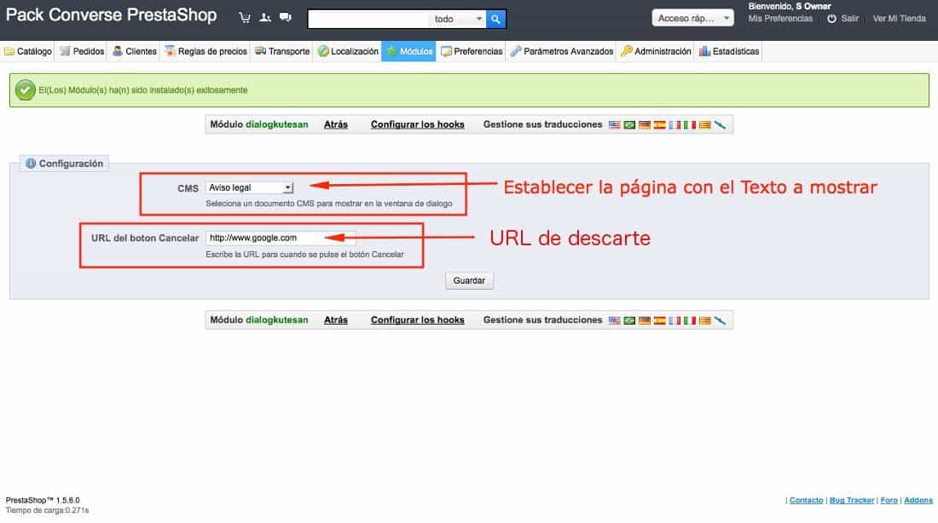938x523 pixels.
Task: Select Brazil flag in upper translations bar
Action: (629, 125)
